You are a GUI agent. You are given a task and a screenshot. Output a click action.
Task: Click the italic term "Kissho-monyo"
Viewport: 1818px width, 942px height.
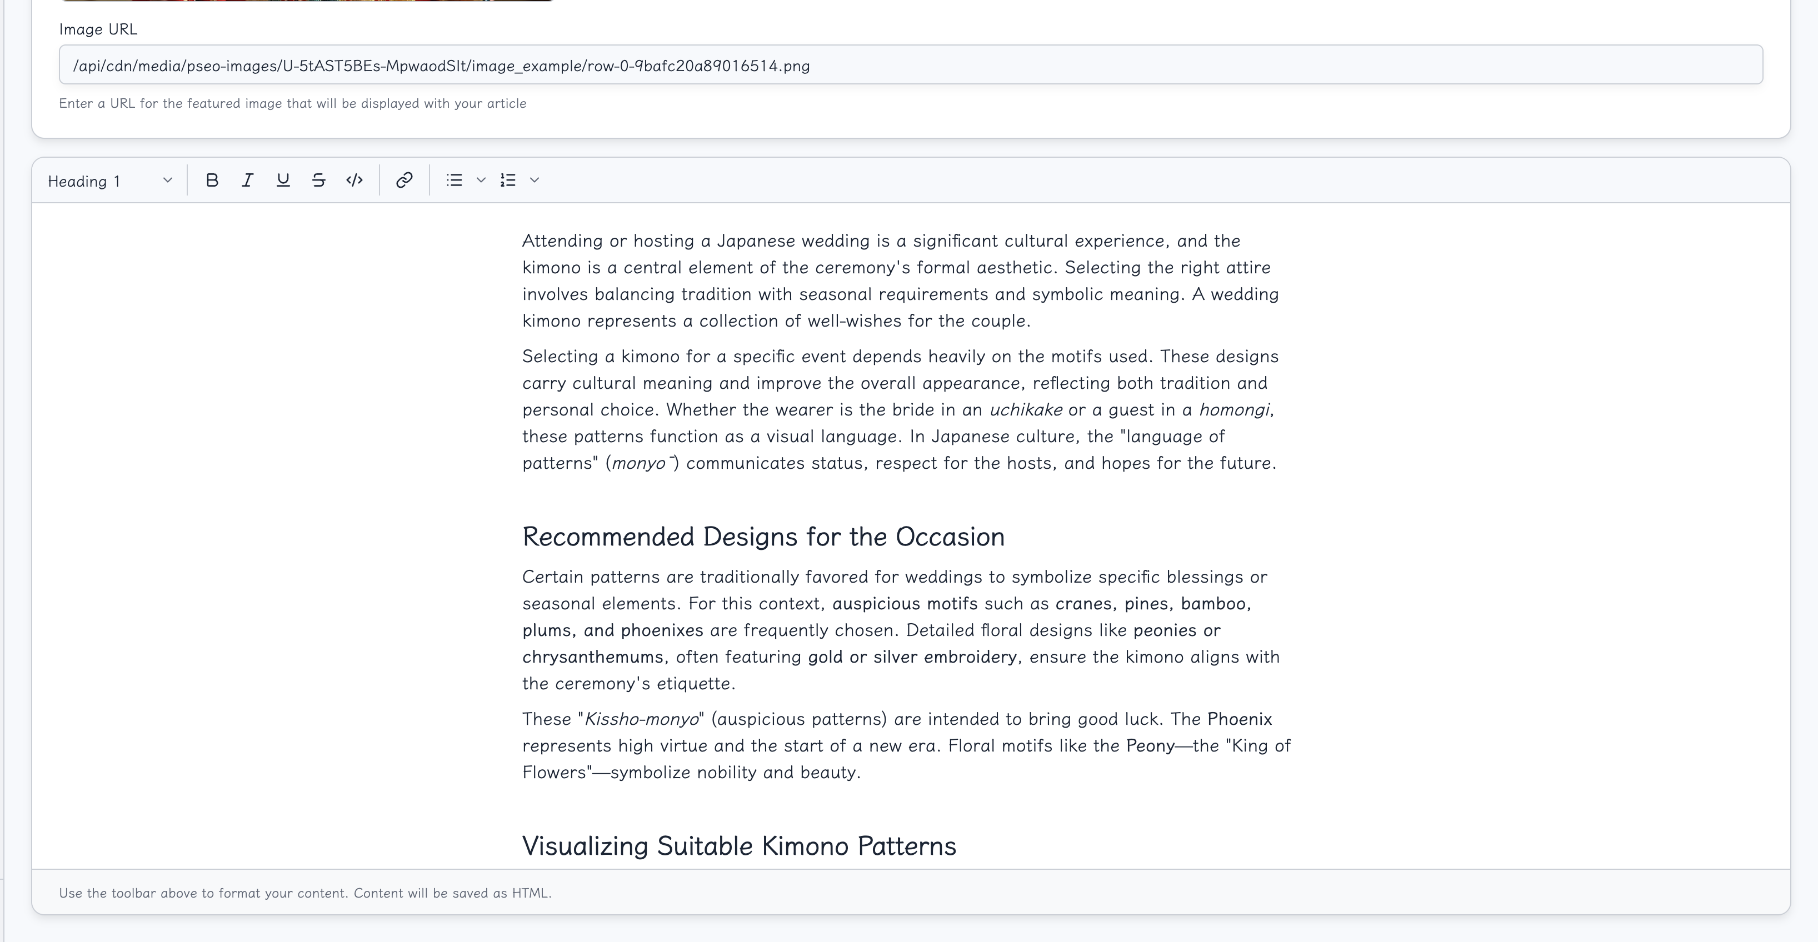click(x=642, y=719)
